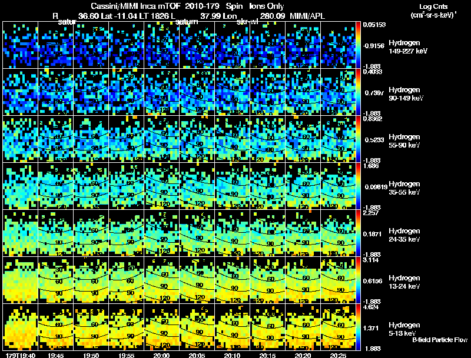Click the '0.4033' scale value
This screenshot has width=471, height=358.
373,72
